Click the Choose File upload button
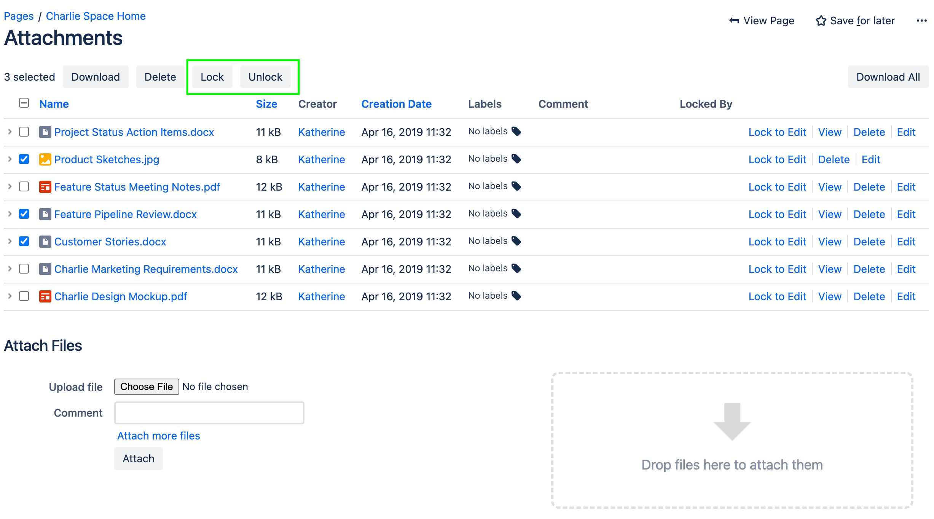934x519 pixels. point(146,387)
